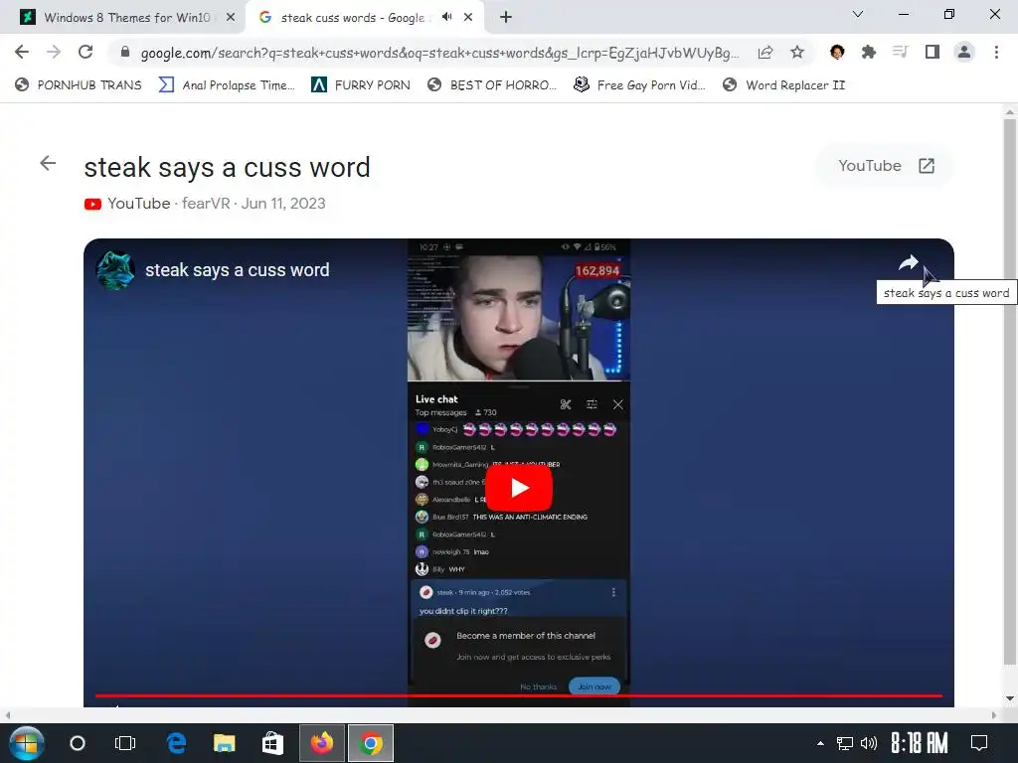The image size is (1018, 763).
Task: Open Task View in the taskbar
Action: coord(124,743)
